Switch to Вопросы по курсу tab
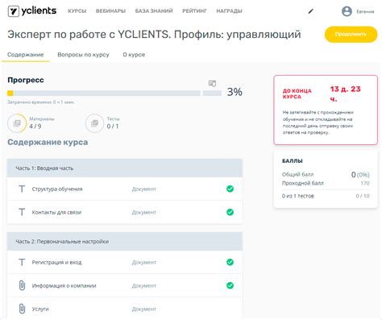This screenshot has height=320, width=382. [x=83, y=55]
